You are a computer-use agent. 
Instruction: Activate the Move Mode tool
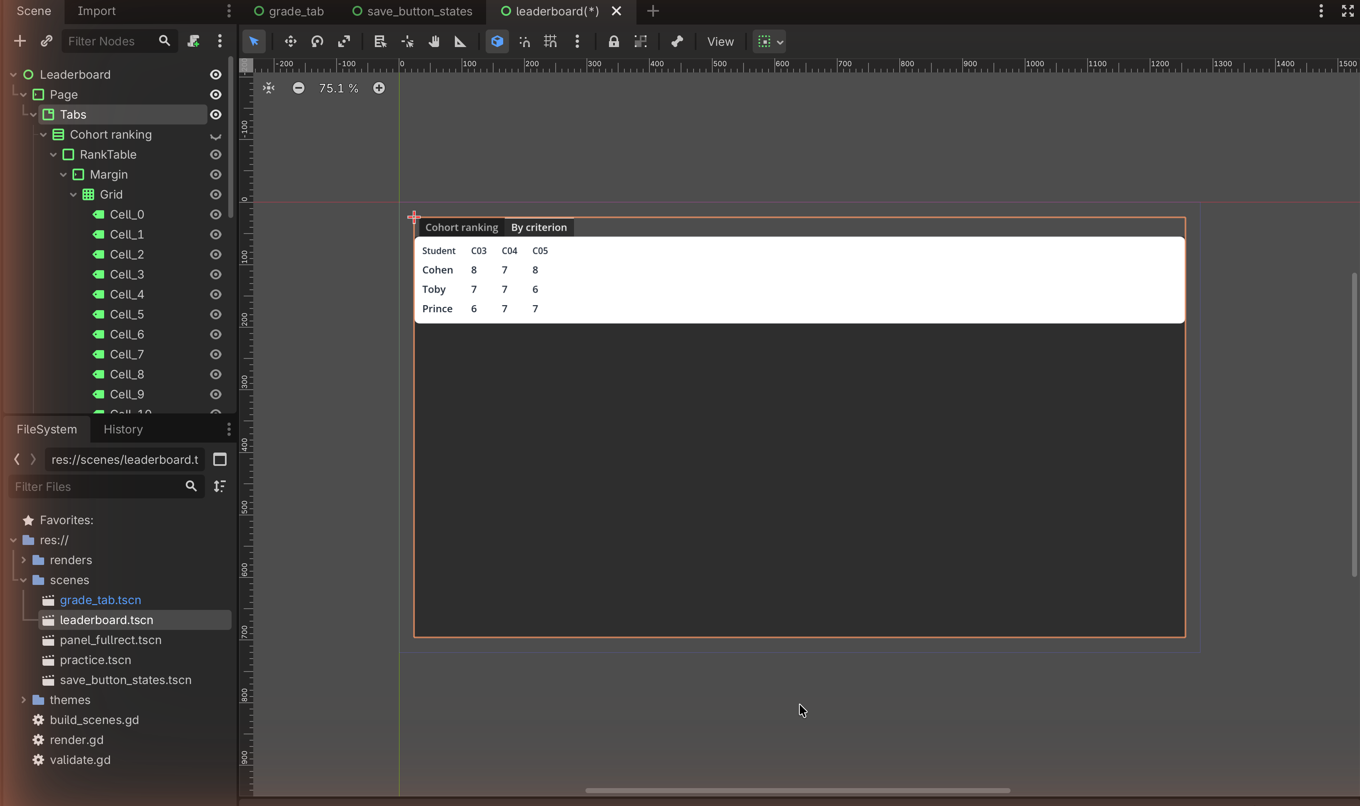[x=291, y=41]
